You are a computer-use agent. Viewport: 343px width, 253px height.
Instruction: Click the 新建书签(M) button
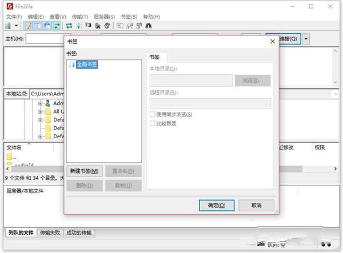coord(85,171)
